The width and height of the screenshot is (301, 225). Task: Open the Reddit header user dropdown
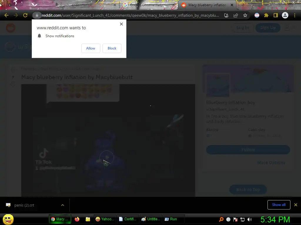pos(289,28)
